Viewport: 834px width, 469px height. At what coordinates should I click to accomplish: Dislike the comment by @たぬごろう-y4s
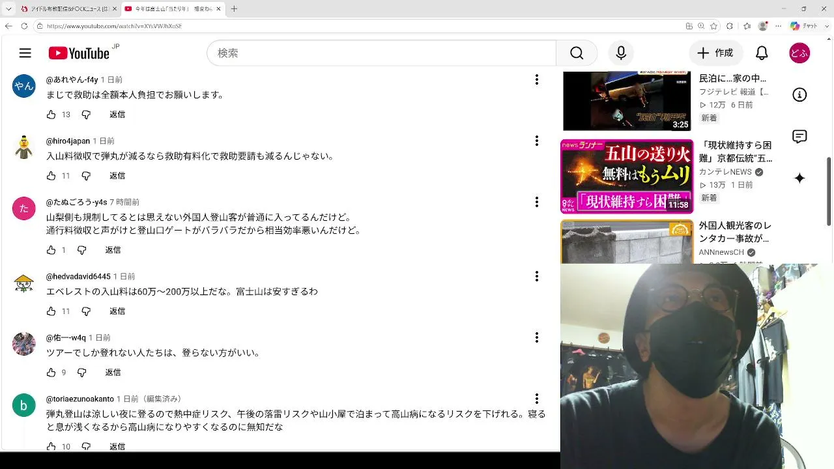[82, 250]
